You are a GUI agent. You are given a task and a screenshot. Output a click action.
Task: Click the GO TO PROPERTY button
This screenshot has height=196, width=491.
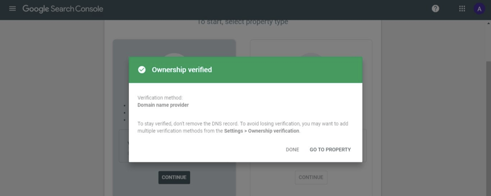tap(330, 150)
